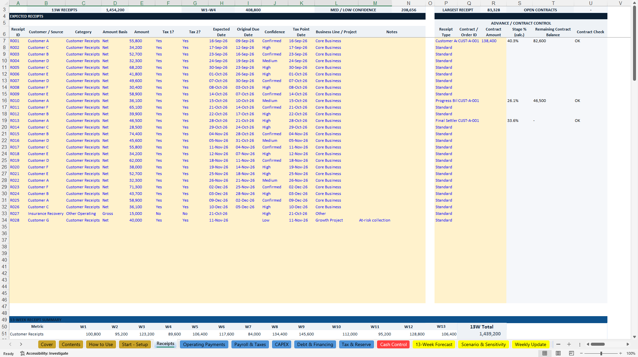Select the At-risk collection note cell
The image size is (638, 357).
pos(375,220)
